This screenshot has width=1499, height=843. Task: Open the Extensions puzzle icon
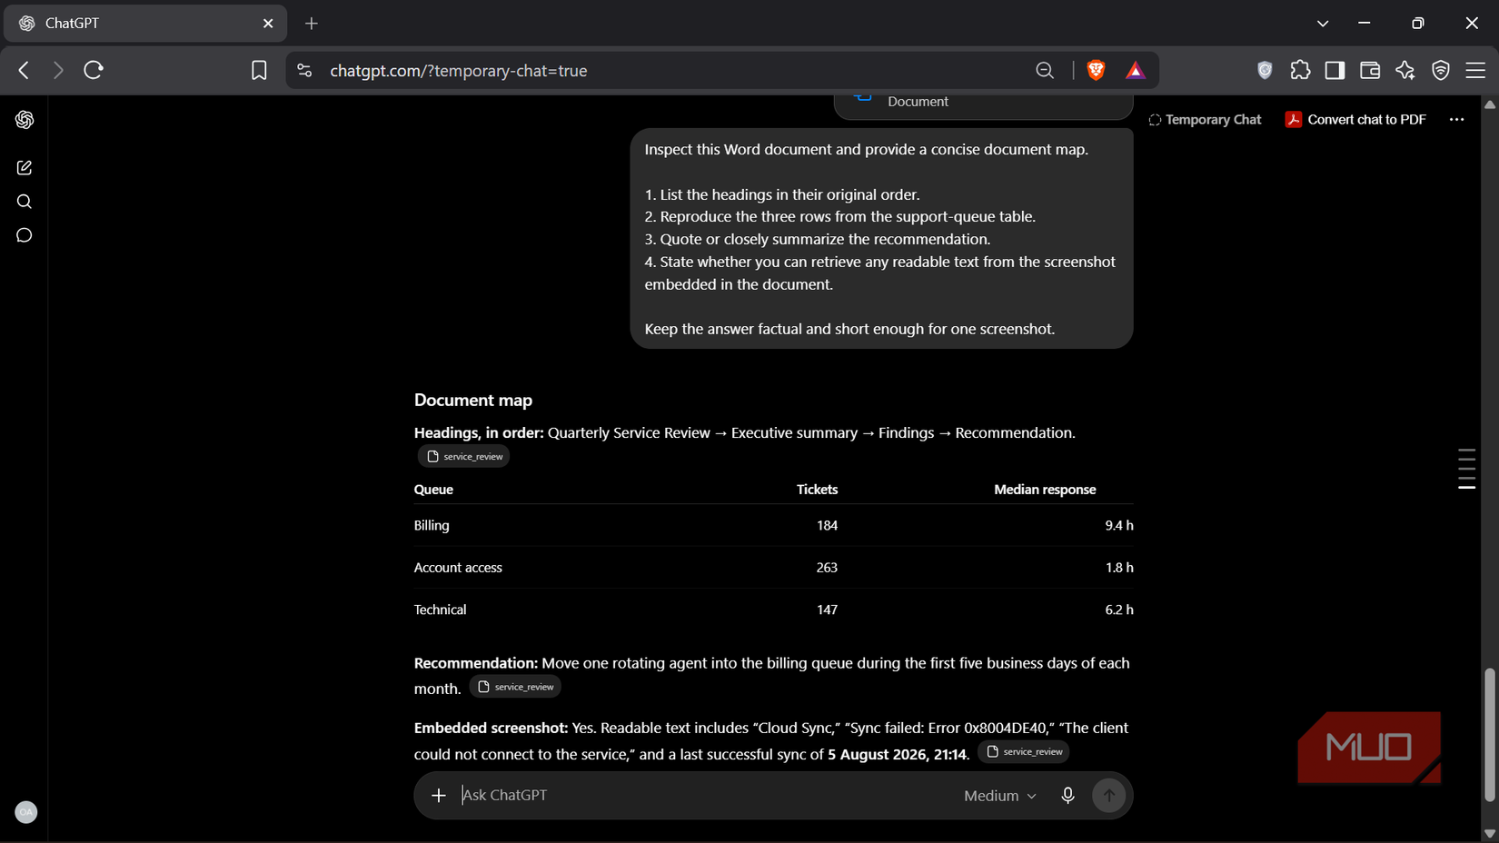(1300, 70)
